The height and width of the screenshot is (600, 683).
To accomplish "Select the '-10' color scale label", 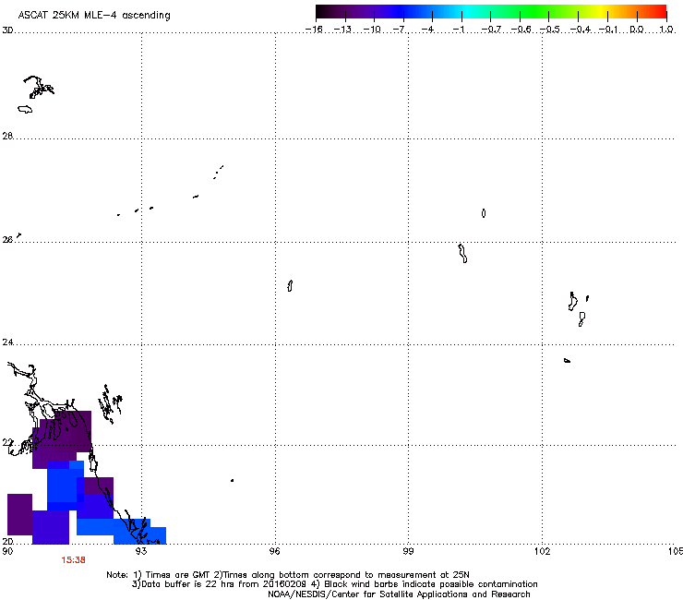I will tap(372, 30).
